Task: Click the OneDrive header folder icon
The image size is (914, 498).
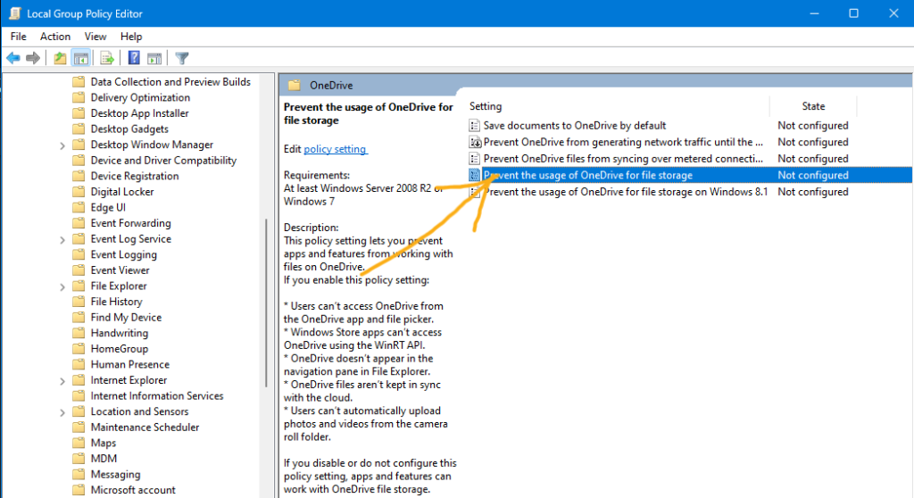Action: (295, 85)
